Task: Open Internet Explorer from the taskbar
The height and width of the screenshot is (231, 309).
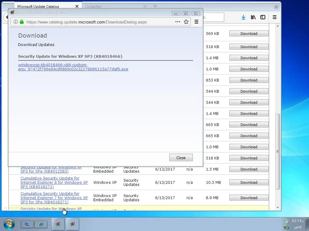Action: pos(41,224)
